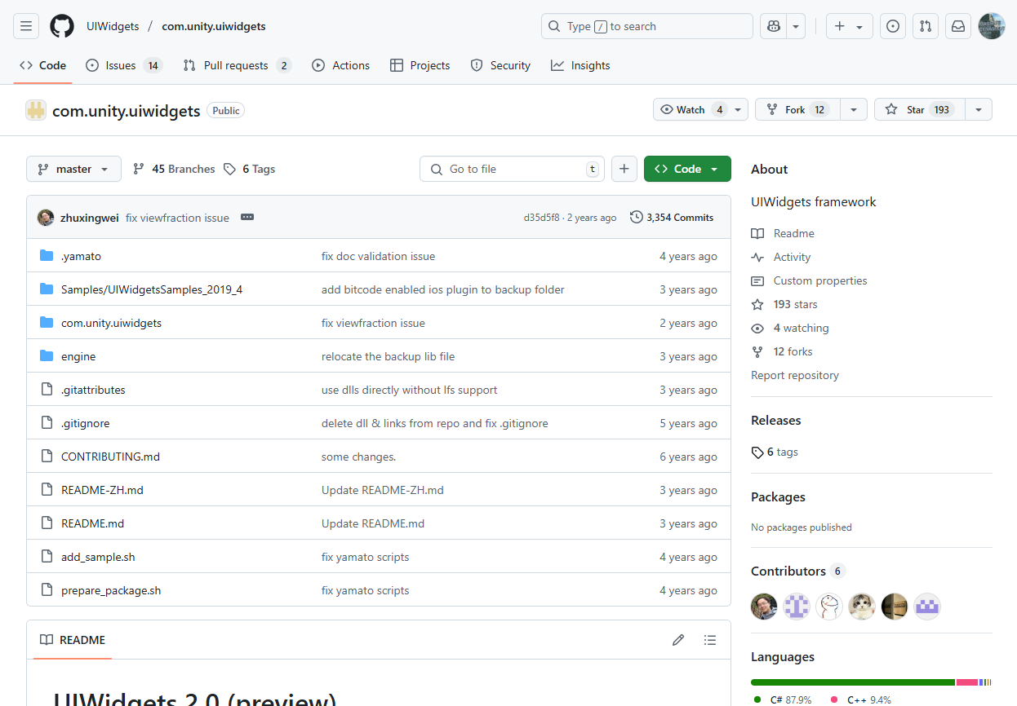Click the pink C++ language bar segment
This screenshot has width=1017, height=706.
pyautogui.click(x=967, y=682)
